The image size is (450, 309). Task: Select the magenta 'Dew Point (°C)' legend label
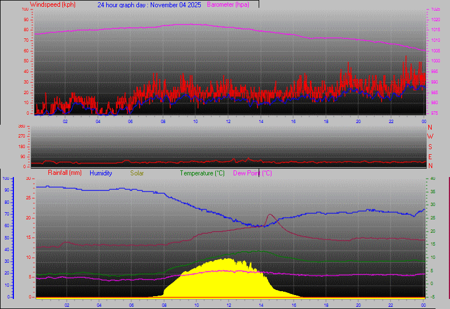click(253, 173)
